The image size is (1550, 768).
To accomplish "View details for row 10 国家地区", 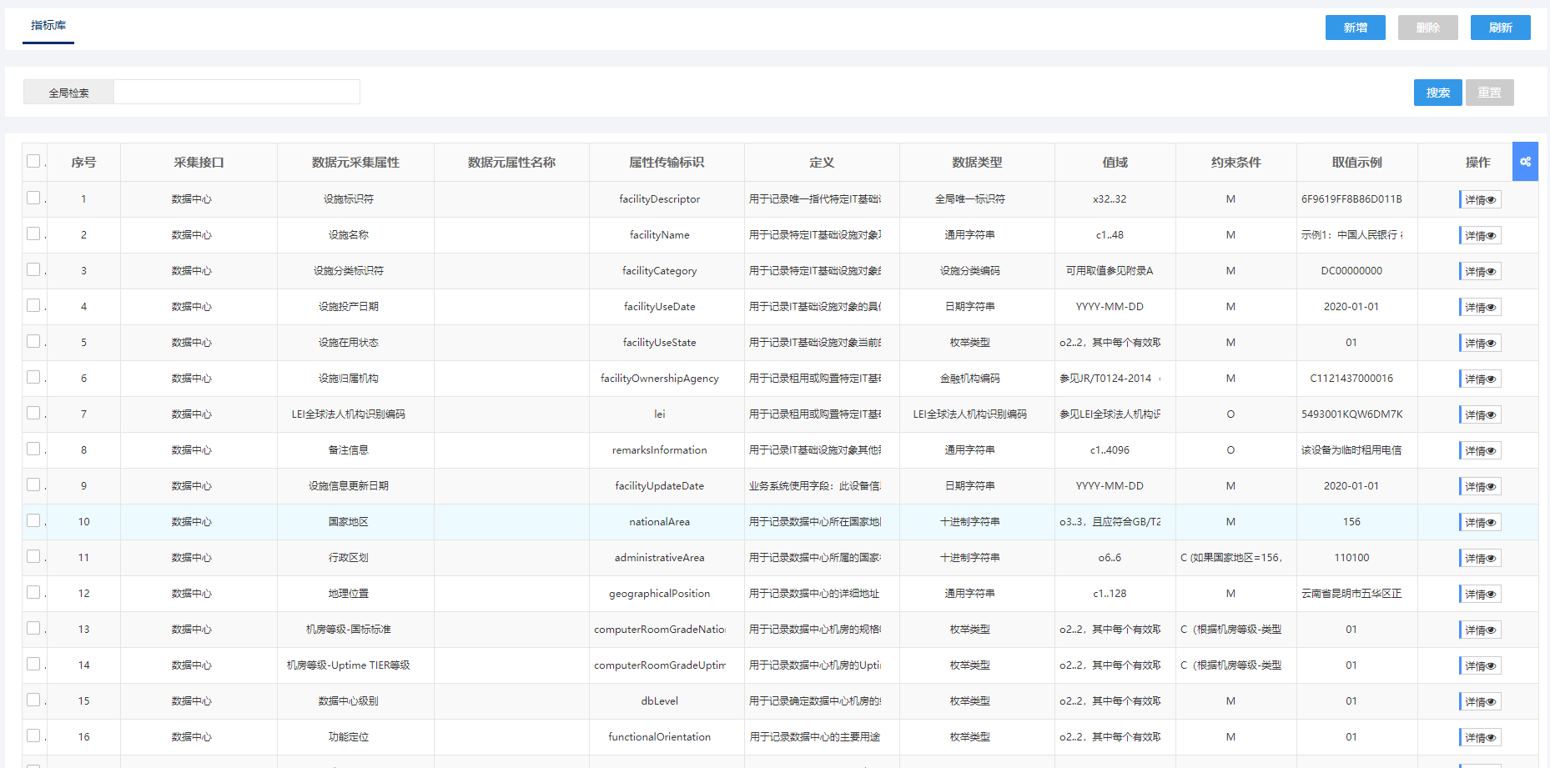I will coord(1480,523).
